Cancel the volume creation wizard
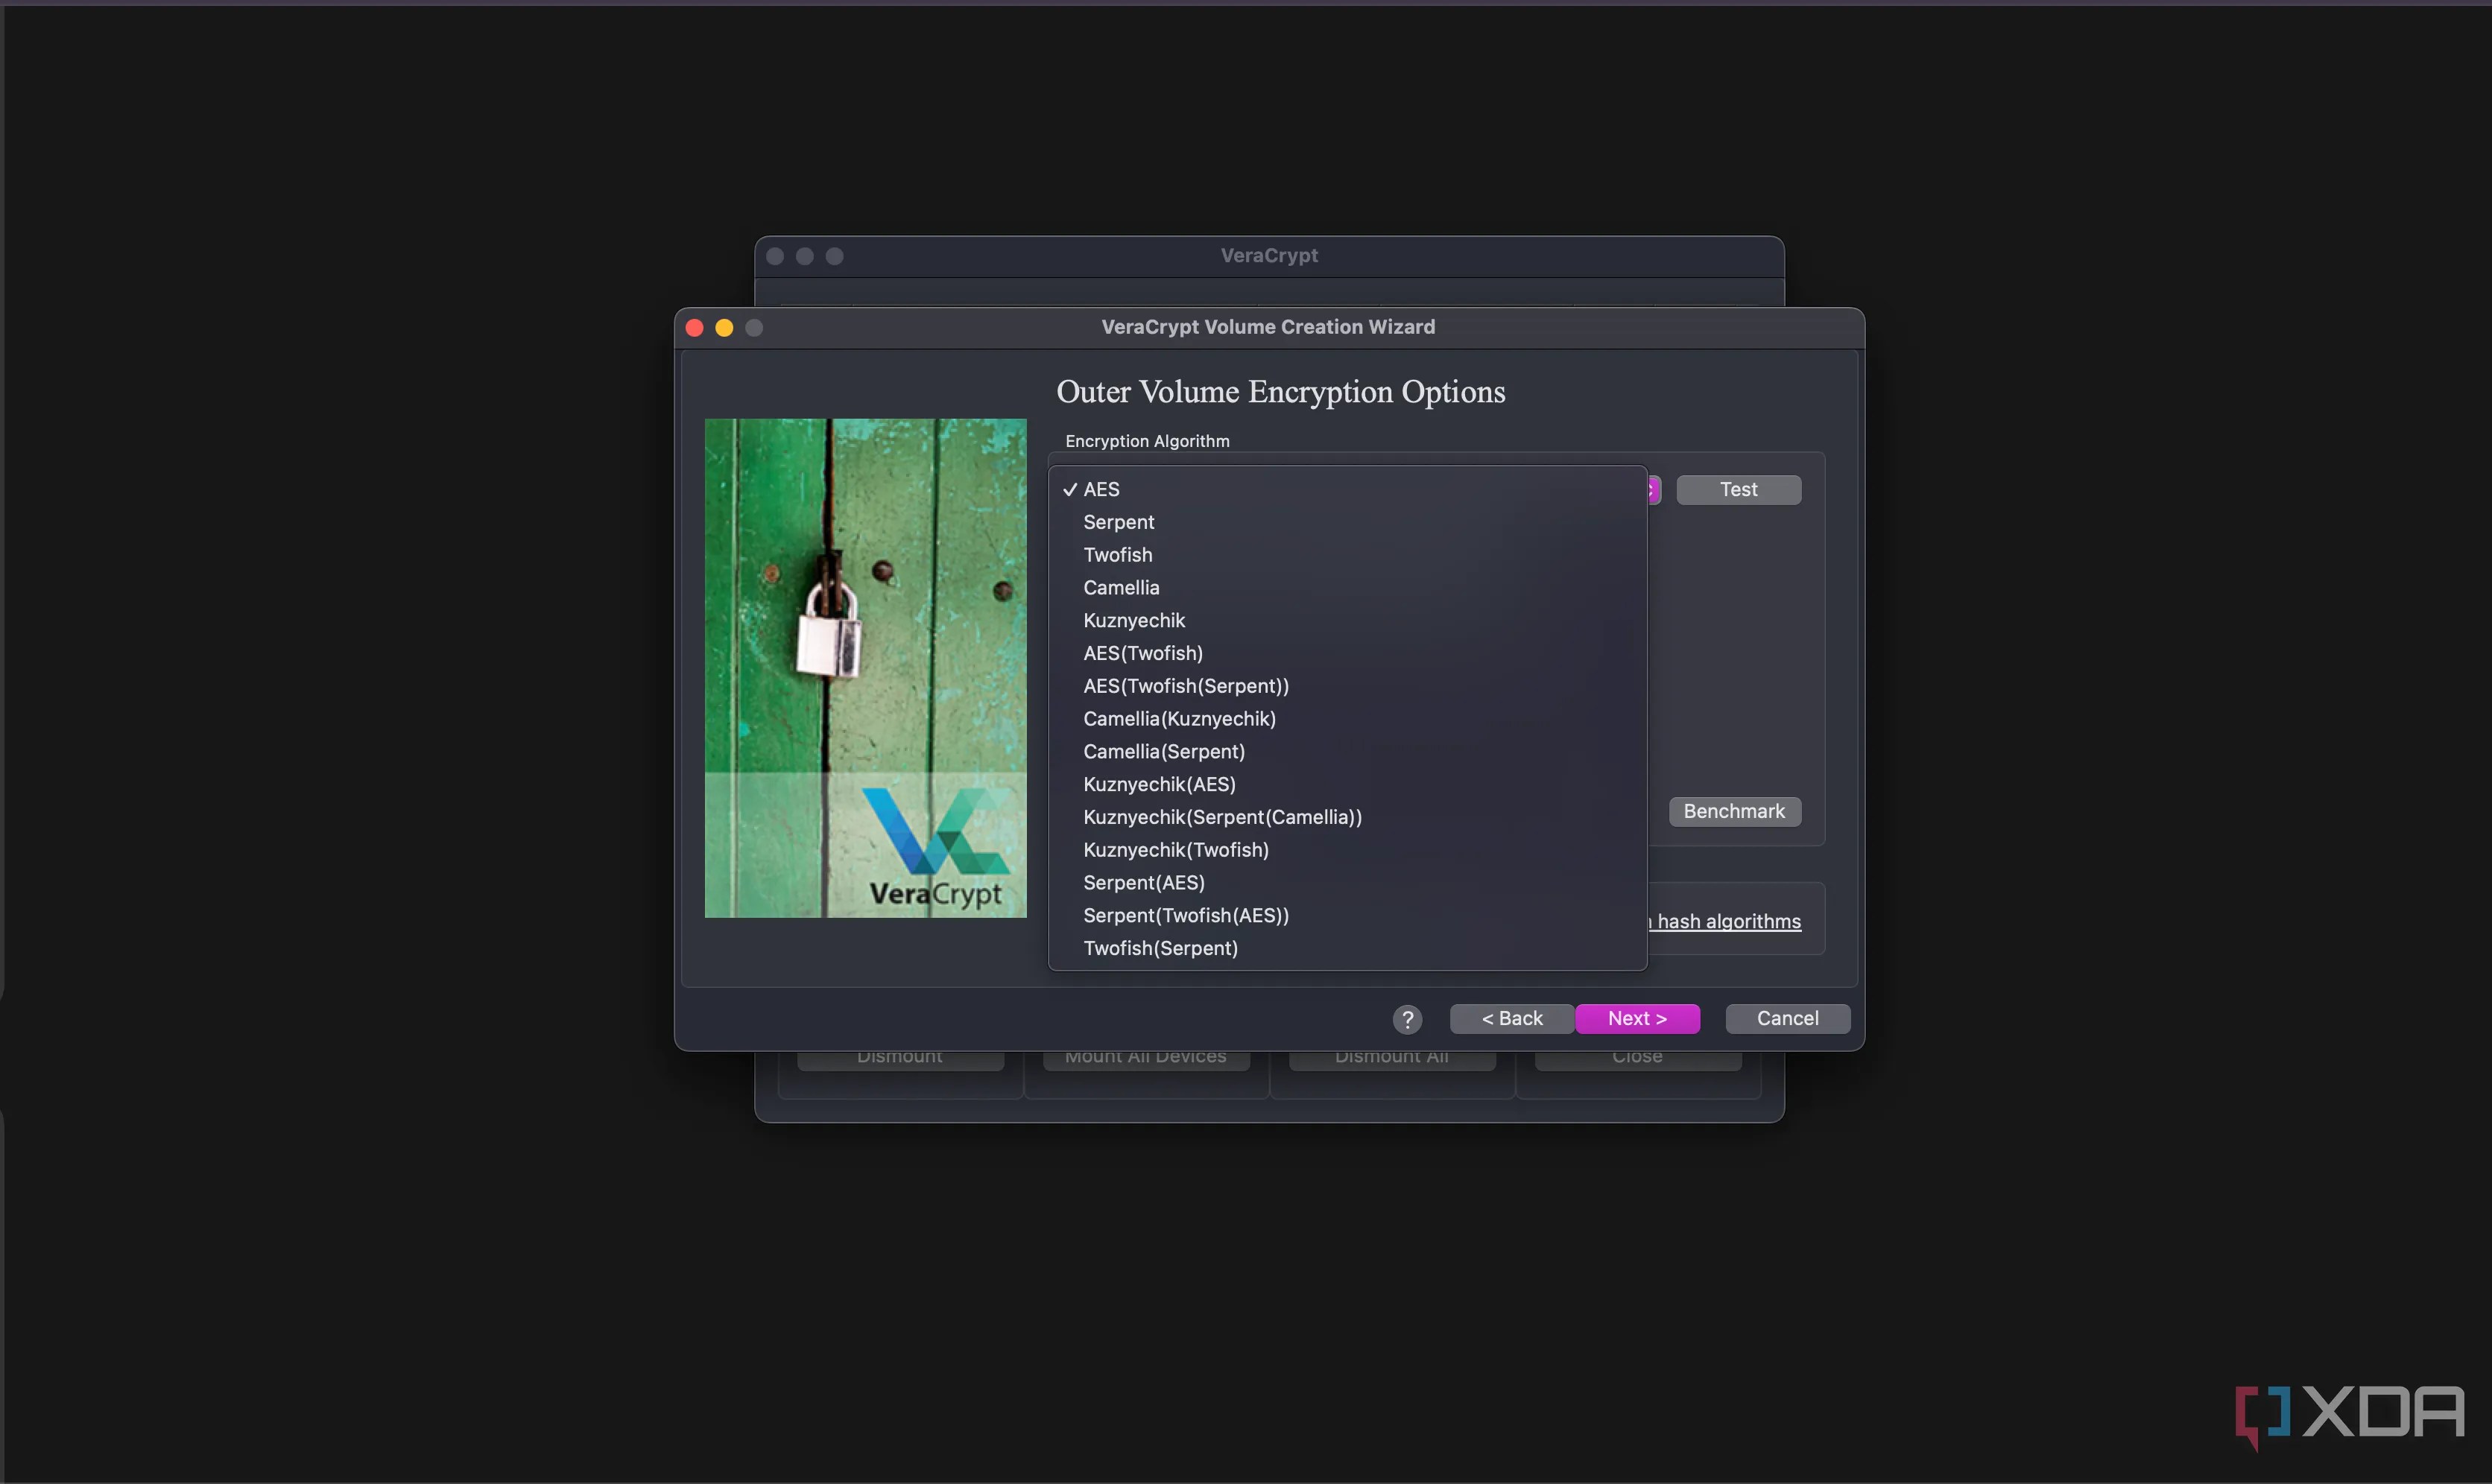The width and height of the screenshot is (2492, 1484). click(x=1786, y=1018)
